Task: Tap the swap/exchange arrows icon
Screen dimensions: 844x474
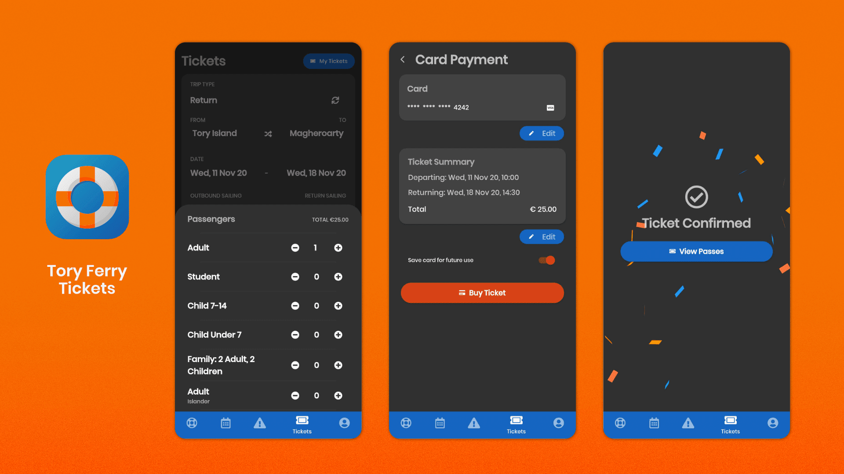Action: [x=269, y=133]
